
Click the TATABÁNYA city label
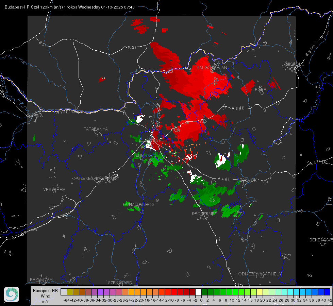[96, 129]
